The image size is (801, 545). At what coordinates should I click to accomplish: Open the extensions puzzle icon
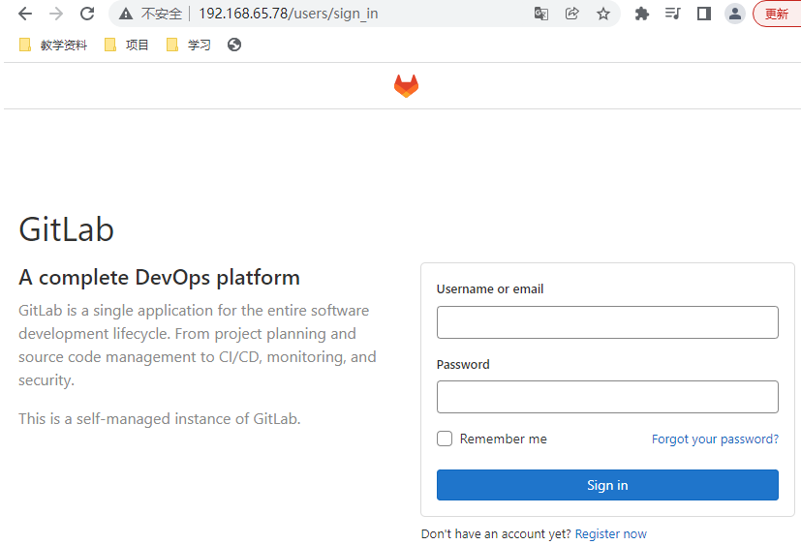tap(641, 14)
